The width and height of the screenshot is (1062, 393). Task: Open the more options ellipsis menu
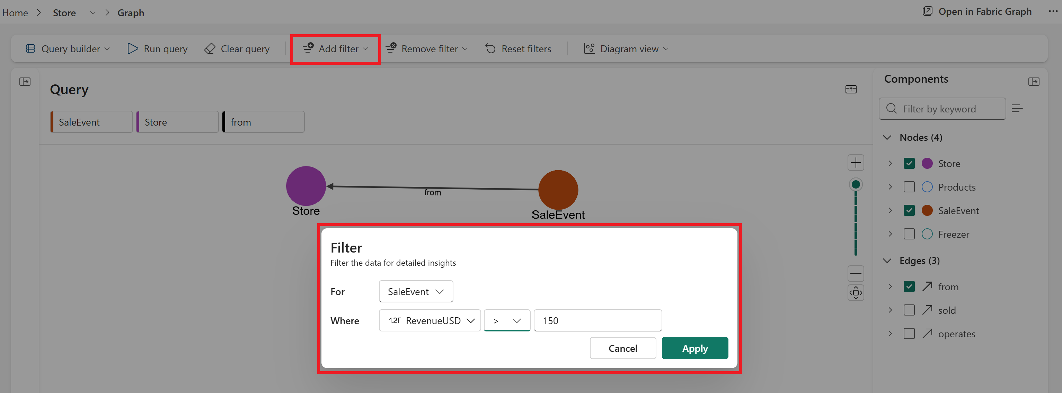[1053, 11]
